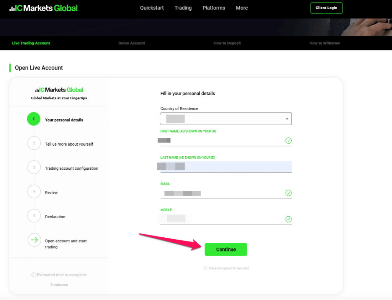The image size is (392, 300).
Task: Select 'Tell us more about yourself' step label
Action: pyautogui.click(x=69, y=144)
